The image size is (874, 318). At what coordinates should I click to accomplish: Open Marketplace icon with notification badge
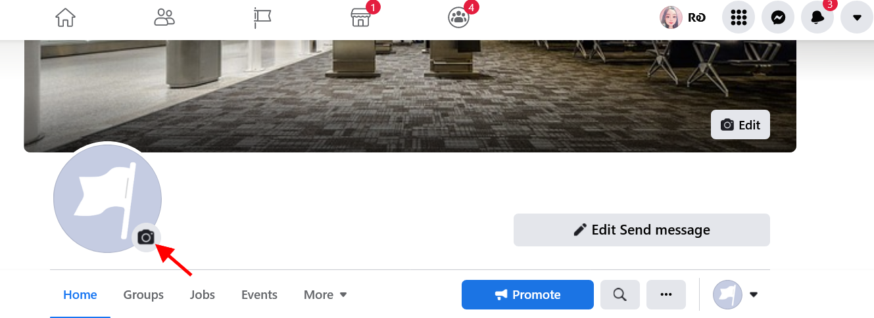[360, 18]
